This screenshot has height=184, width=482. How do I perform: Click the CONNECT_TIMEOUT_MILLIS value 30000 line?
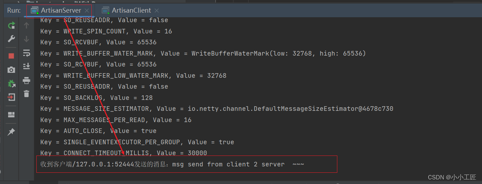point(123,153)
